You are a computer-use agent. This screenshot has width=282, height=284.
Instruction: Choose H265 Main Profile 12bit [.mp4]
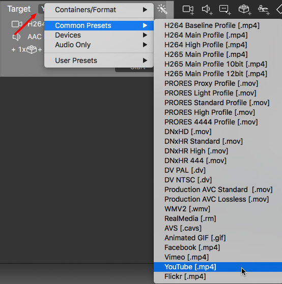pyautogui.click(x=218, y=74)
